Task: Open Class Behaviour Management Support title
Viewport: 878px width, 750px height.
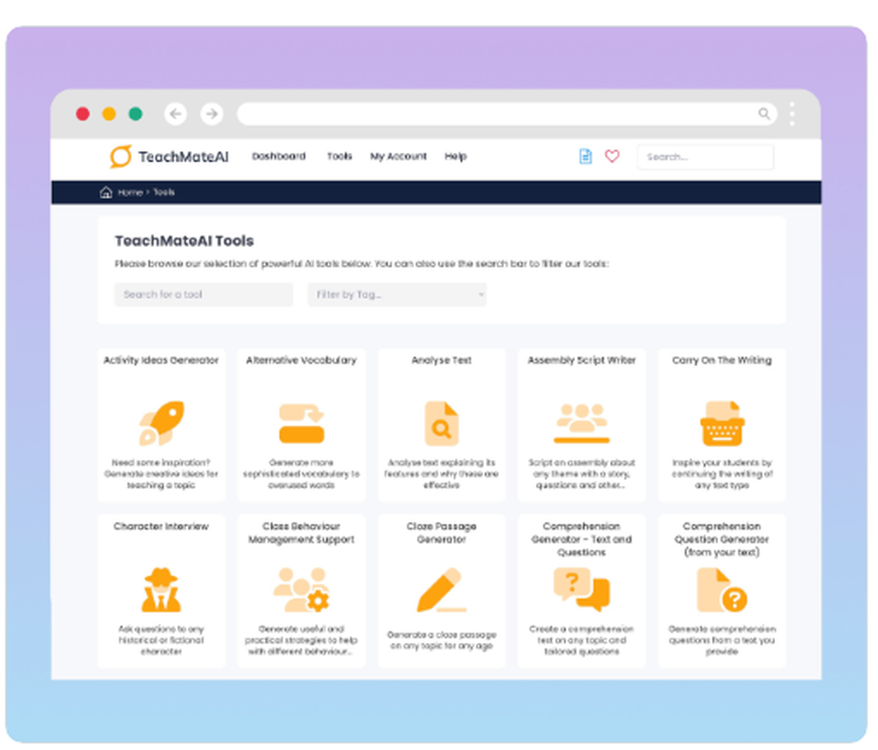Action: point(302,533)
